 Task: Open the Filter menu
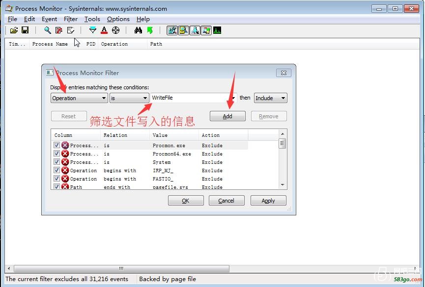(x=71, y=19)
